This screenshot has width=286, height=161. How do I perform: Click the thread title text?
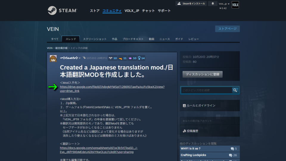[116, 71]
